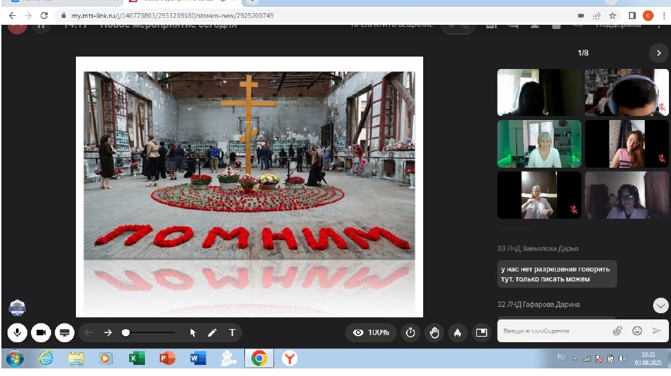Open the 100% view scale control
The image size is (671, 376).
click(x=371, y=333)
